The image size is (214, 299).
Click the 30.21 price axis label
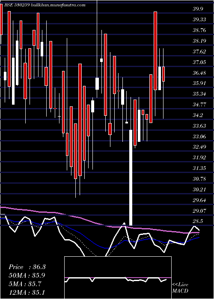point(200,190)
